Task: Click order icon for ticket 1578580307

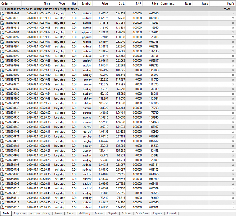Action: (x=2, y=75)
